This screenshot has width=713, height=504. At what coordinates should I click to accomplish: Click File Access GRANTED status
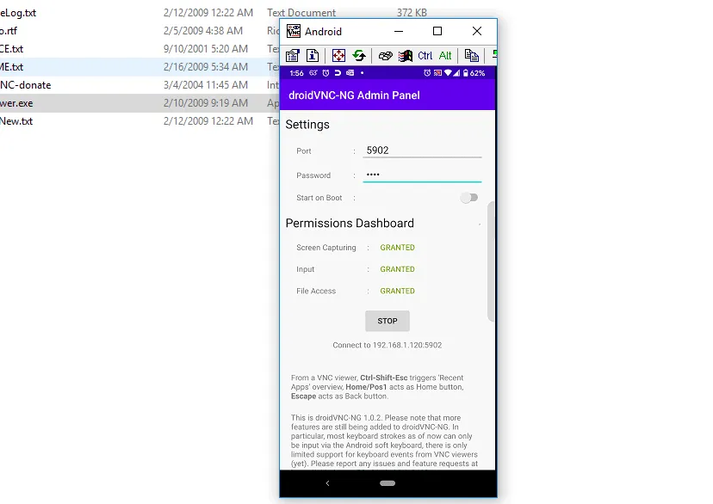tap(398, 291)
